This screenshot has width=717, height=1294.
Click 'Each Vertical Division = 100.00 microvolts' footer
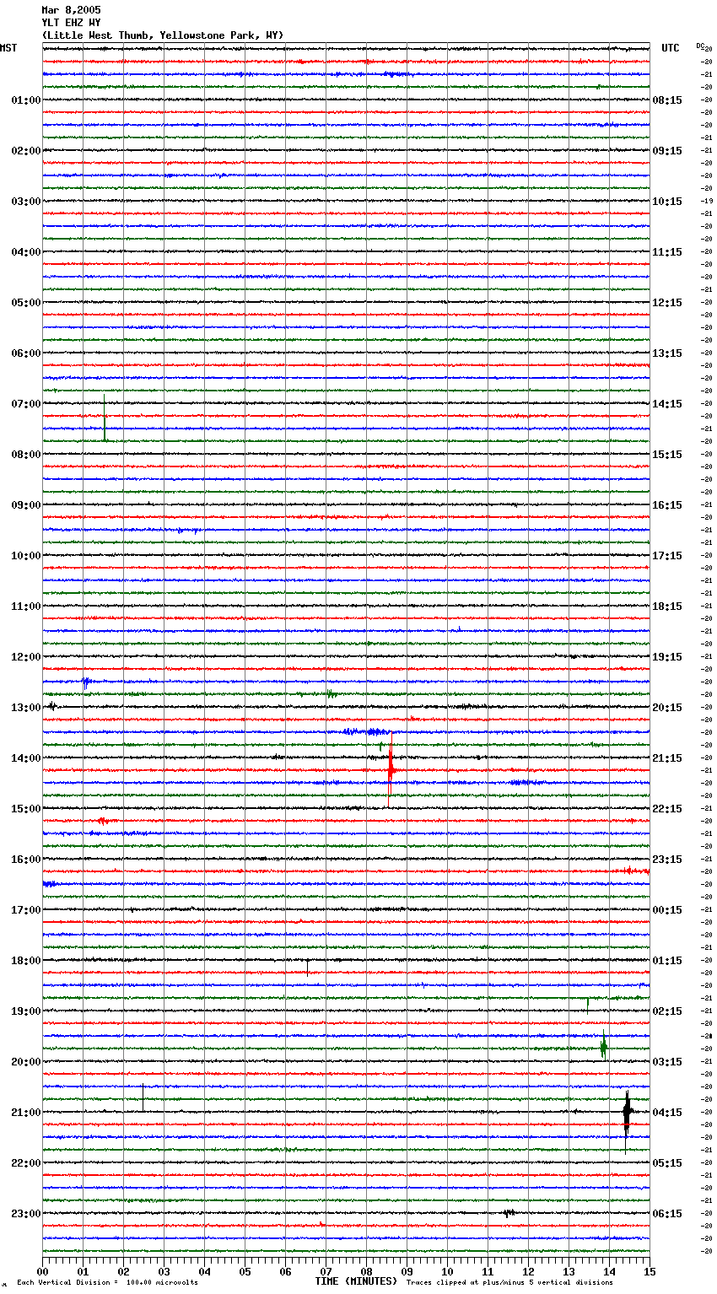[107, 1283]
